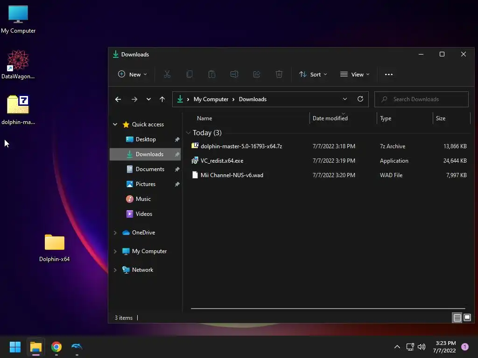Select Documents in Quick access

pos(145,169)
